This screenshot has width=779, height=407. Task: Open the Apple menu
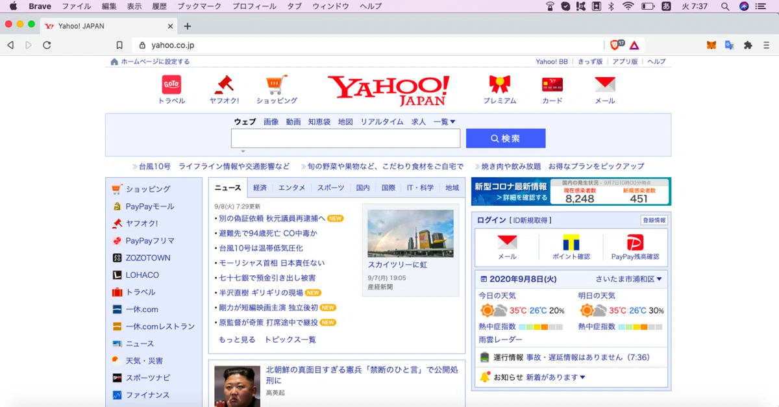13,6
